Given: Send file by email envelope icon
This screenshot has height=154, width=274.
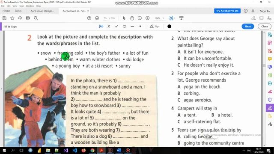Looking at the screenshot, I should 262,18.
